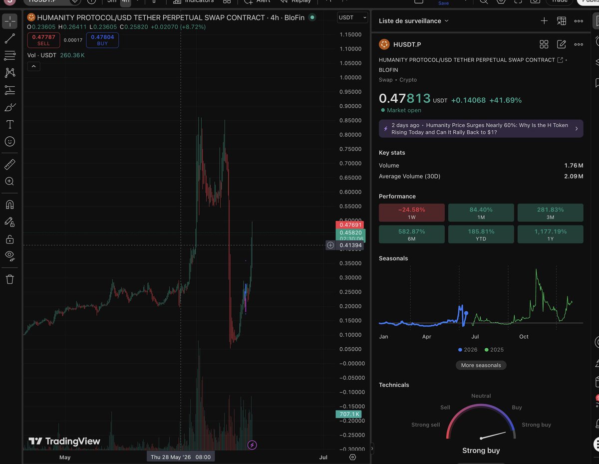599x464 pixels.
Task: Collapse right panel with edge arrow
Action: point(372,449)
